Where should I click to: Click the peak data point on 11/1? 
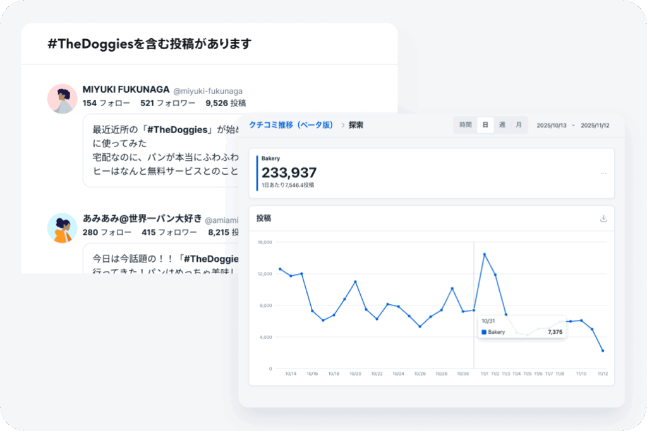[x=485, y=254]
